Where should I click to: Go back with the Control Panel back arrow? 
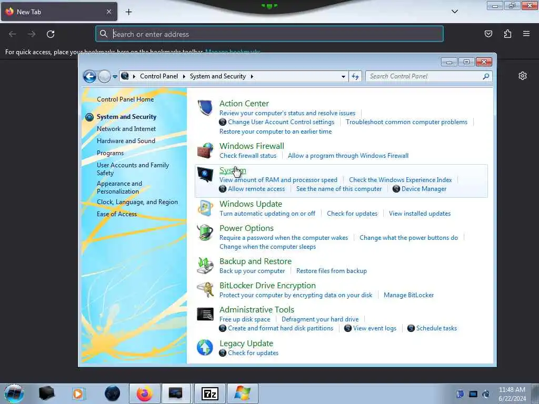coord(89,76)
